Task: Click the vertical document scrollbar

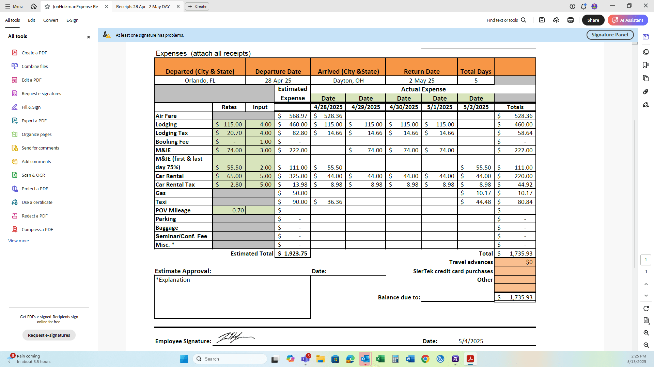Action: point(634,194)
